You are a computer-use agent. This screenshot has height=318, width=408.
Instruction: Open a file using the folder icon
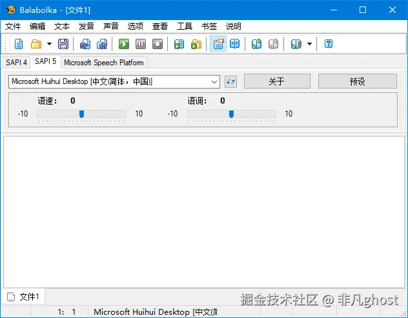pyautogui.click(x=36, y=44)
